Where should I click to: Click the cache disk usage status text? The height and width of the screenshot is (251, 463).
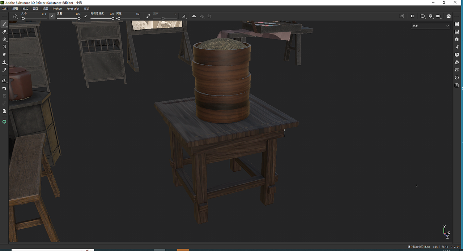423,247
